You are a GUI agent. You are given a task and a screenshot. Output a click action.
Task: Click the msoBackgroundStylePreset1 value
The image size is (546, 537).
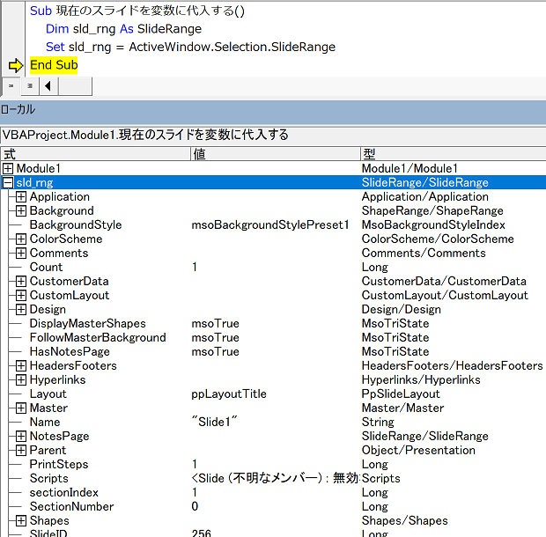tap(270, 224)
